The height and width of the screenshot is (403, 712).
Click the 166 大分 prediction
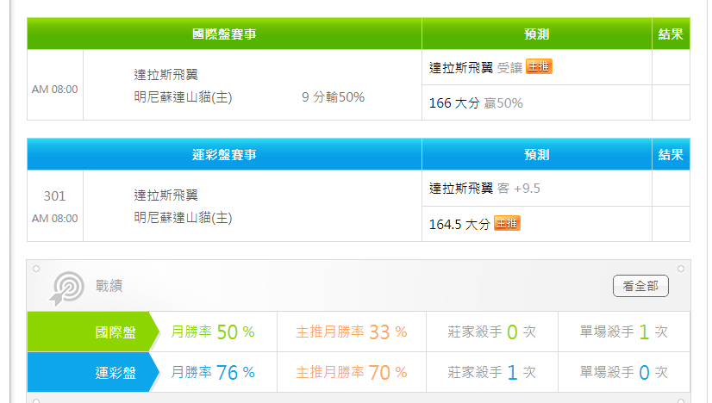pyautogui.click(x=476, y=103)
